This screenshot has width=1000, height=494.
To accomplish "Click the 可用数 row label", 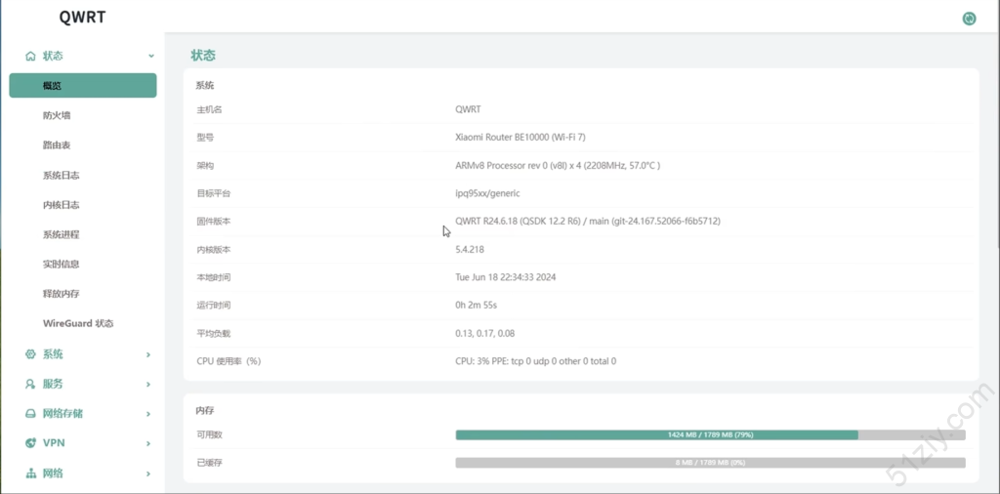I will point(209,434).
